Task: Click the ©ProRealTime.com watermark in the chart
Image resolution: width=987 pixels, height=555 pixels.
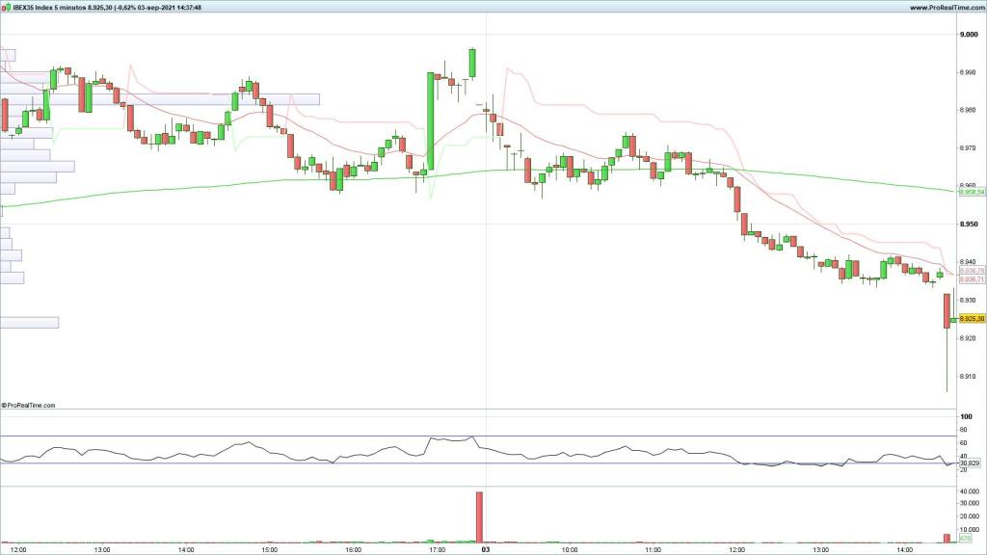Action: click(29, 405)
